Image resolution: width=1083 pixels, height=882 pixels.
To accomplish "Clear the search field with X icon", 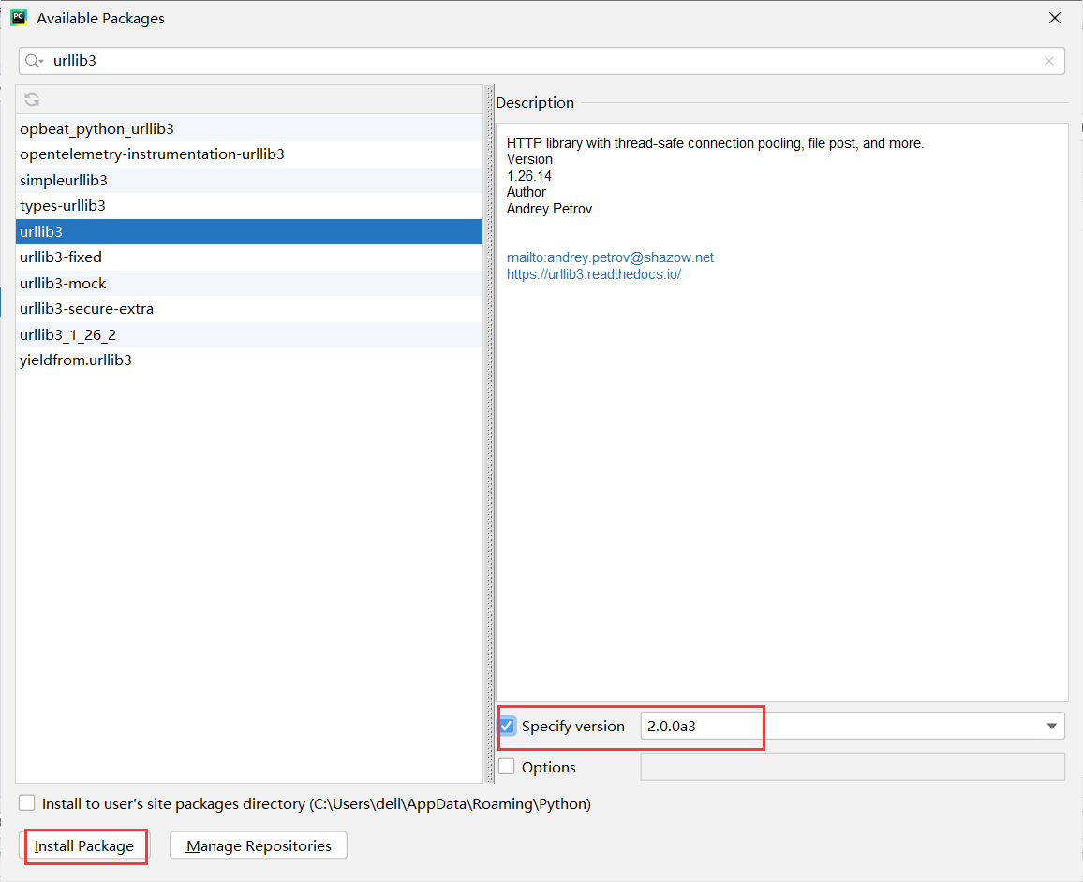I will point(1048,61).
